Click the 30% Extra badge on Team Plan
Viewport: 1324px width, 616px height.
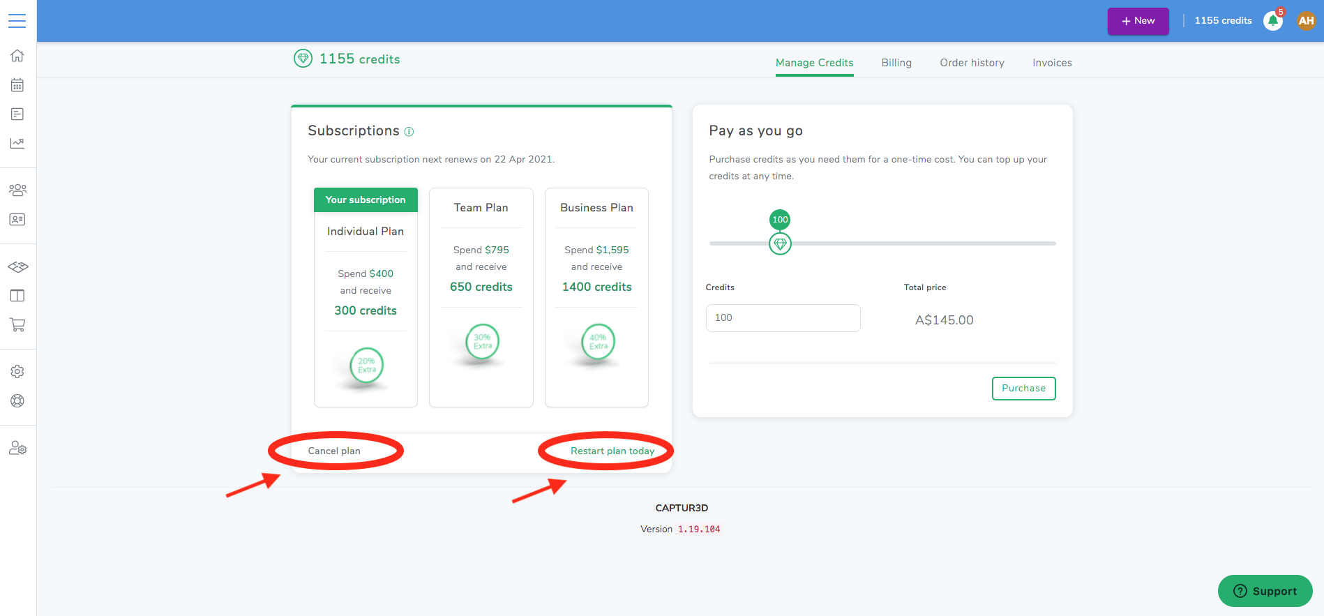point(483,341)
